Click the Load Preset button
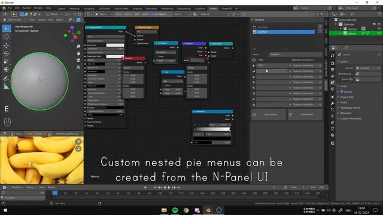The height and width of the screenshot is (215, 383). click(x=305, y=114)
